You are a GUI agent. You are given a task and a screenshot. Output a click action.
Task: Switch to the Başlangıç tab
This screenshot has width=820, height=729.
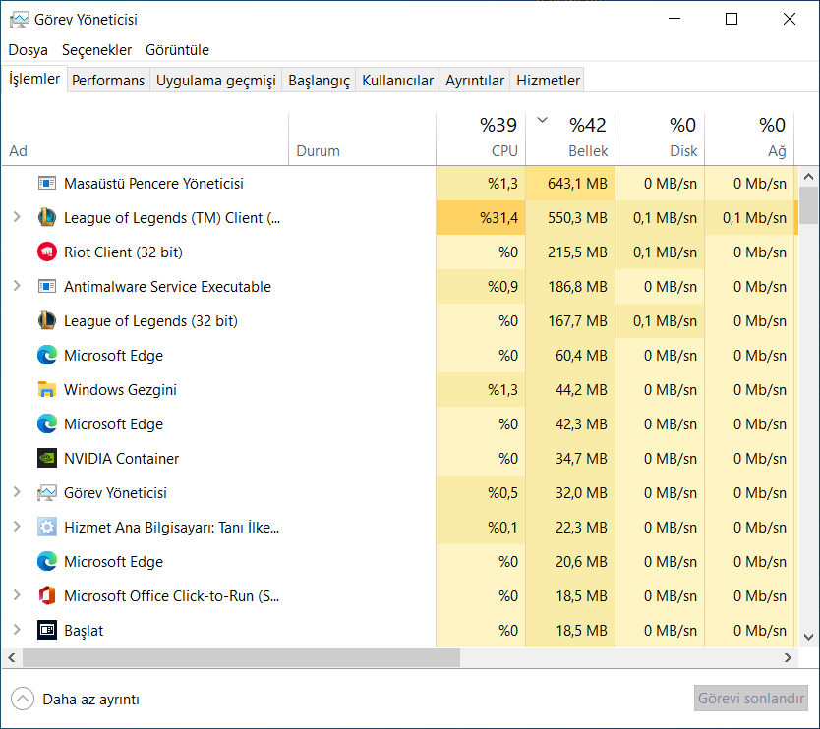319,81
